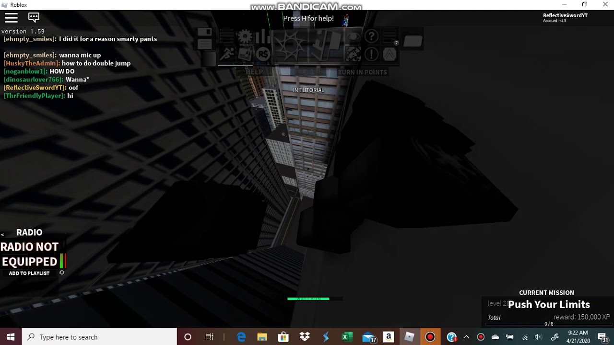Image resolution: width=614 pixels, height=345 pixels.
Task: Open Cortana circle icon
Action: pyautogui.click(x=188, y=337)
